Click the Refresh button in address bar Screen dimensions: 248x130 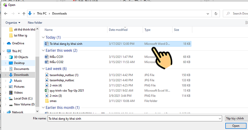tap(216, 13)
